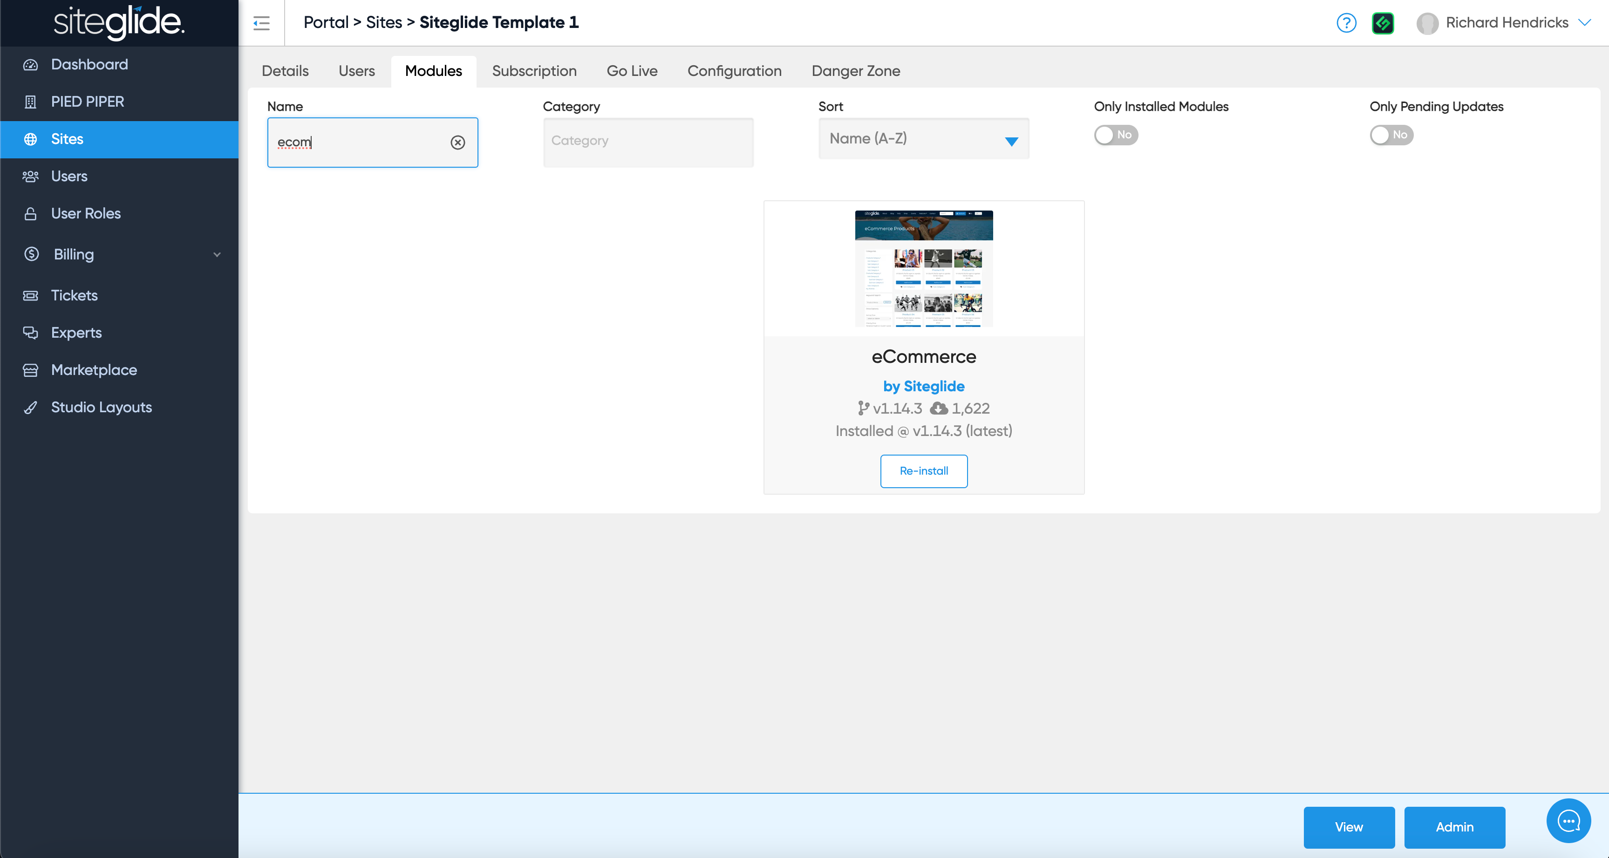Screen dimensions: 1609x858
Task: Open Marketplace in sidebar
Action: pyautogui.click(x=119, y=370)
